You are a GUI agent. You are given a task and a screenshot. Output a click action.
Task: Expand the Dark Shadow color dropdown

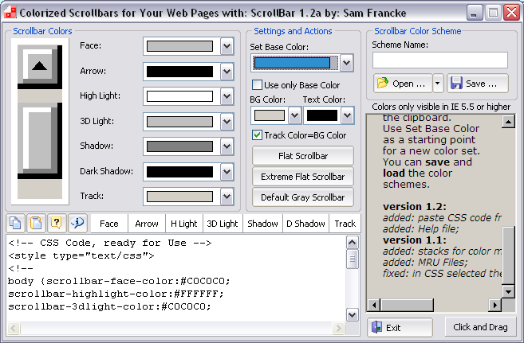pyautogui.click(x=227, y=172)
